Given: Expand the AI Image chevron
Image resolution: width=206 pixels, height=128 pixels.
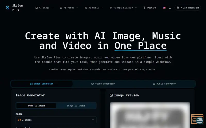Looking at the screenshot, I should [x=53, y=8].
